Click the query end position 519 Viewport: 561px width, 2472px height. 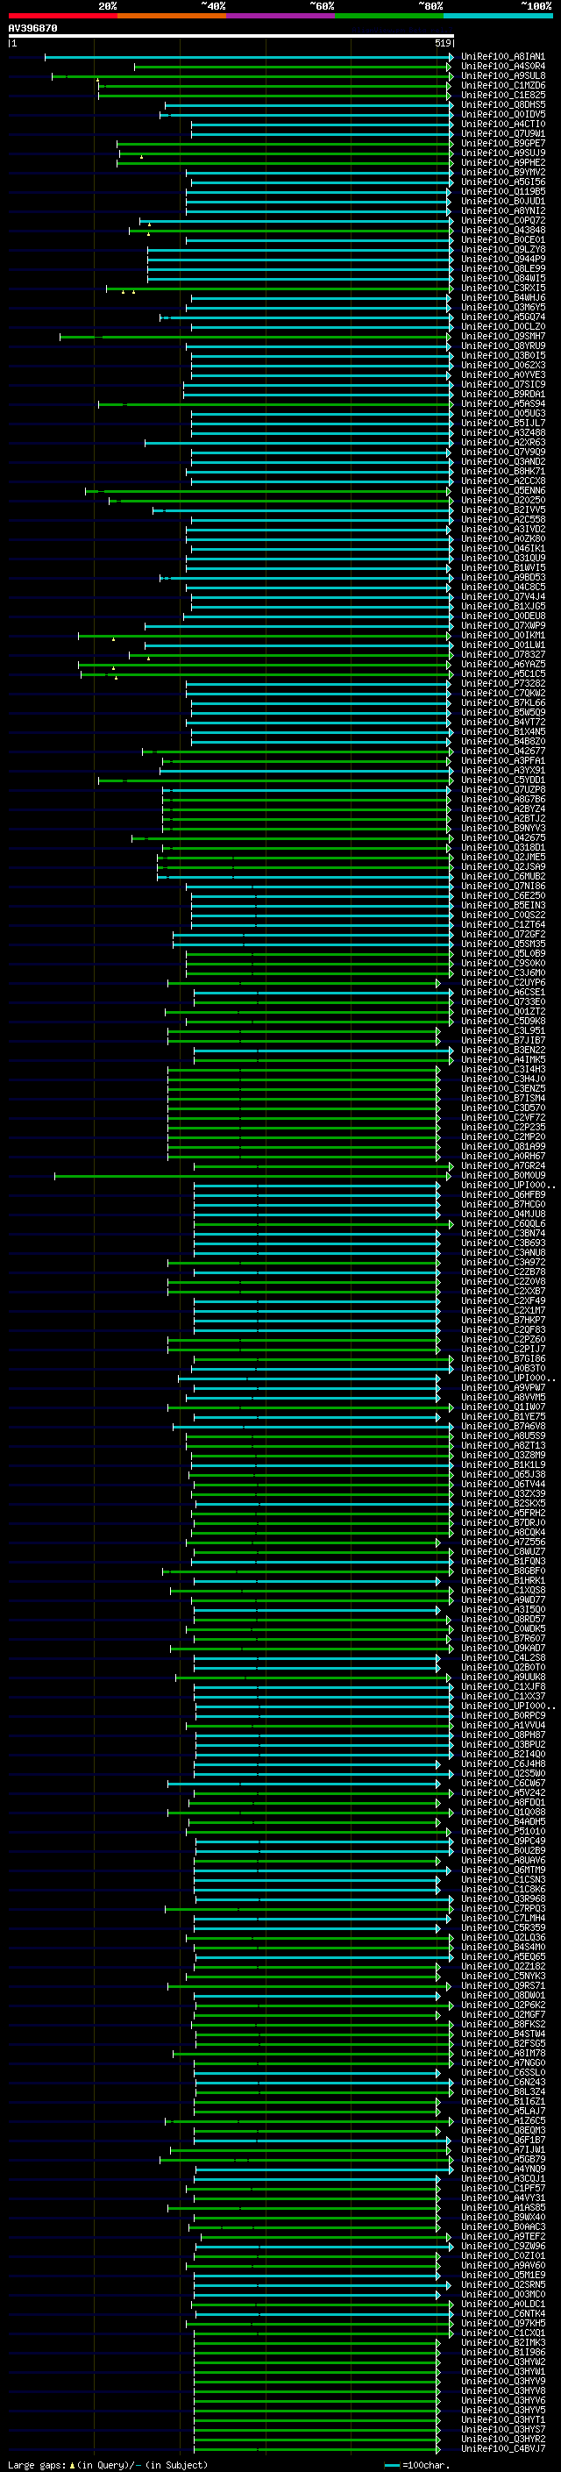[443, 43]
